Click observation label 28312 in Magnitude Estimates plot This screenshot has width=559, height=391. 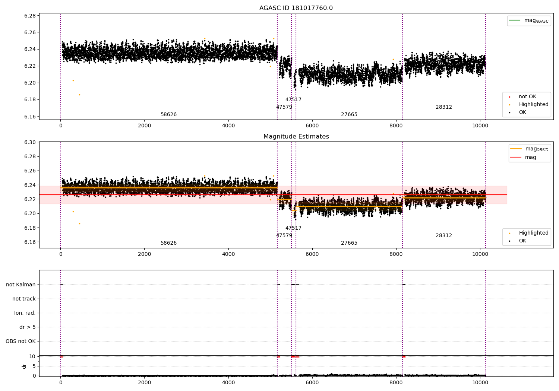(x=444, y=236)
